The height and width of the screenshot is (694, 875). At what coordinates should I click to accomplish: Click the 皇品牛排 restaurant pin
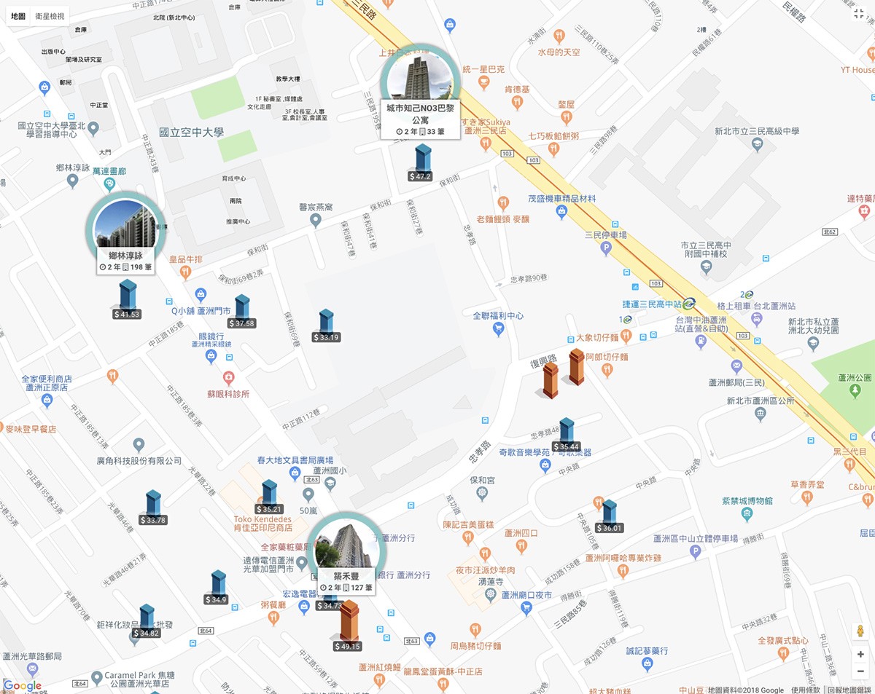184,272
